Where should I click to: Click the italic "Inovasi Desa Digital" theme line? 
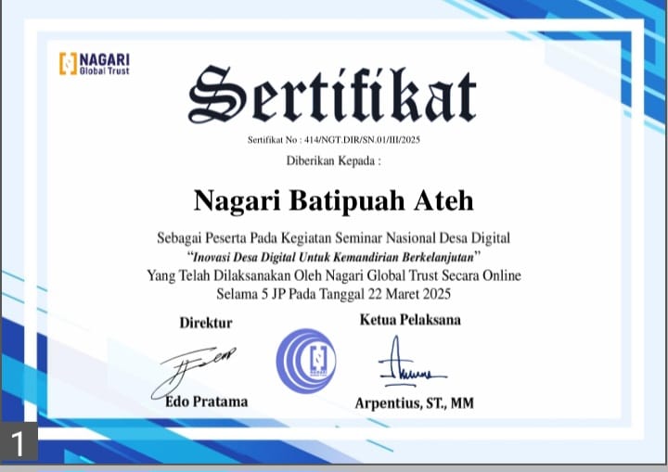pos(333,256)
